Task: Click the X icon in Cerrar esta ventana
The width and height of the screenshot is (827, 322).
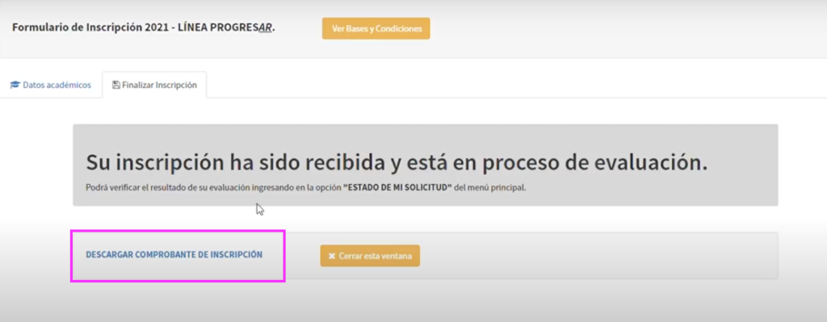Action: pyautogui.click(x=332, y=256)
